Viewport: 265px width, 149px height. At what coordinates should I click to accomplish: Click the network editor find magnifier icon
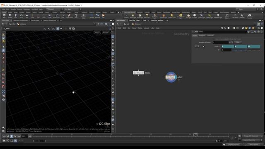point(259,28)
